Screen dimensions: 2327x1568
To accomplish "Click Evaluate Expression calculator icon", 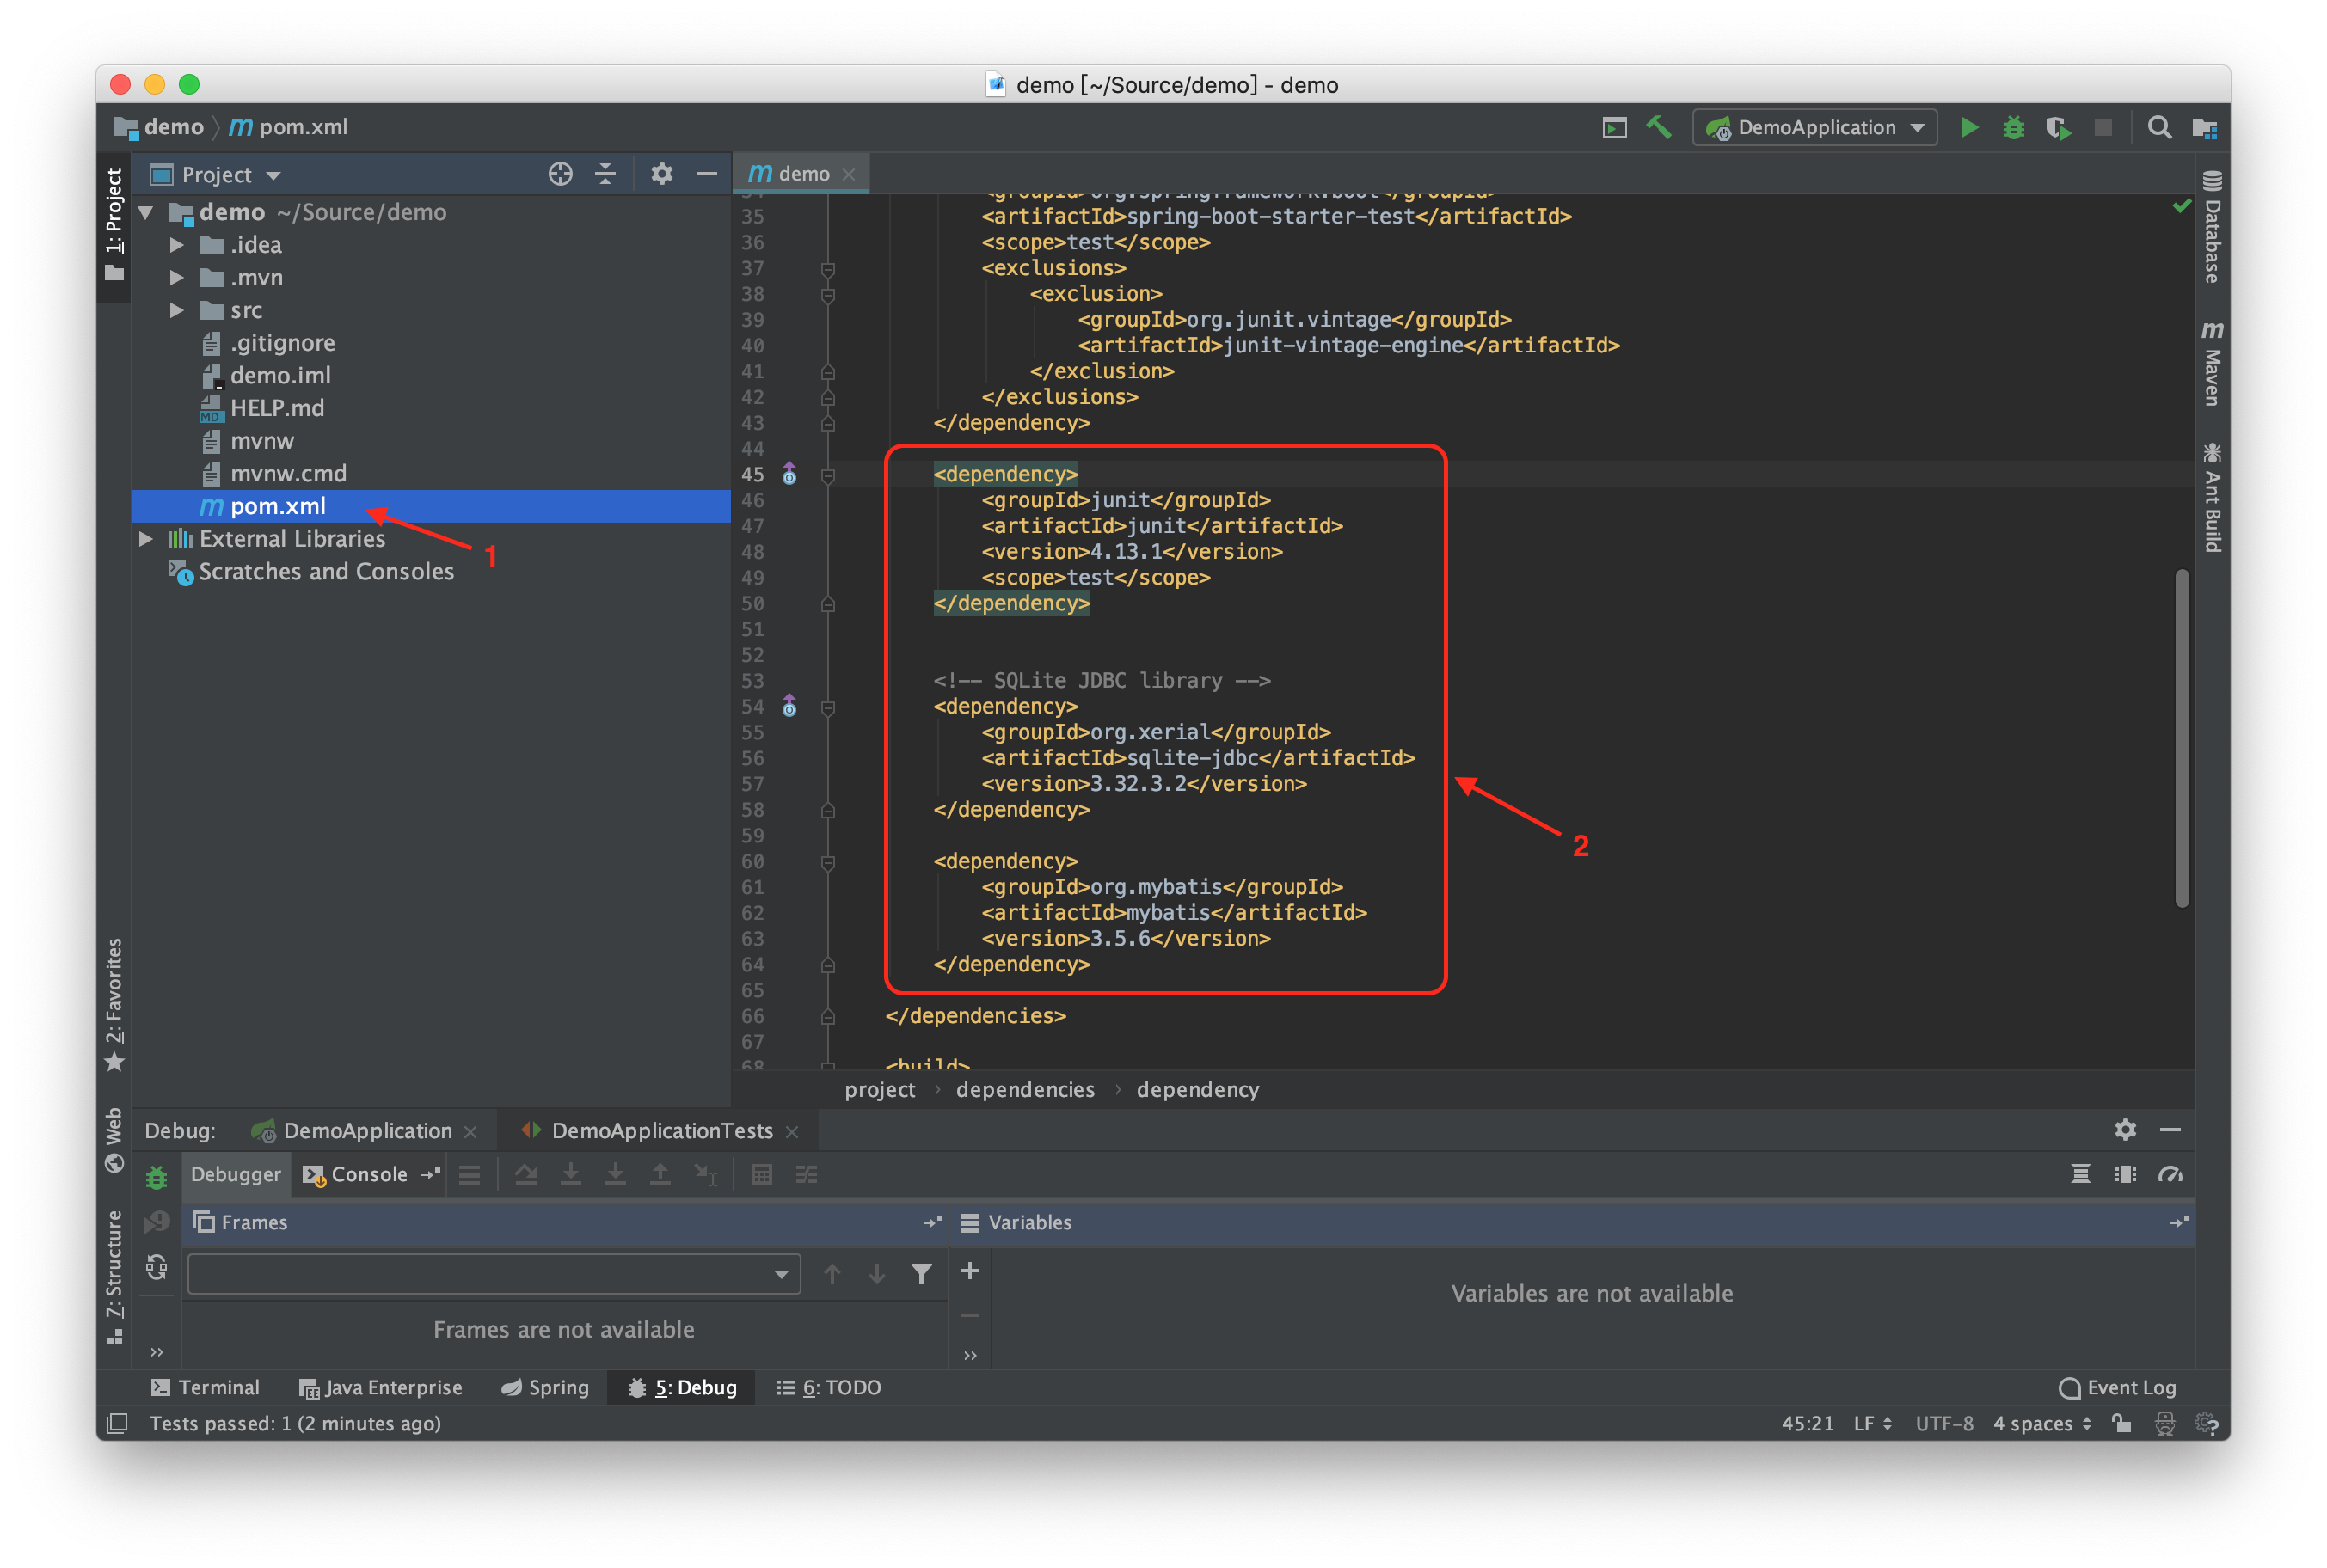I will coord(761,1174).
